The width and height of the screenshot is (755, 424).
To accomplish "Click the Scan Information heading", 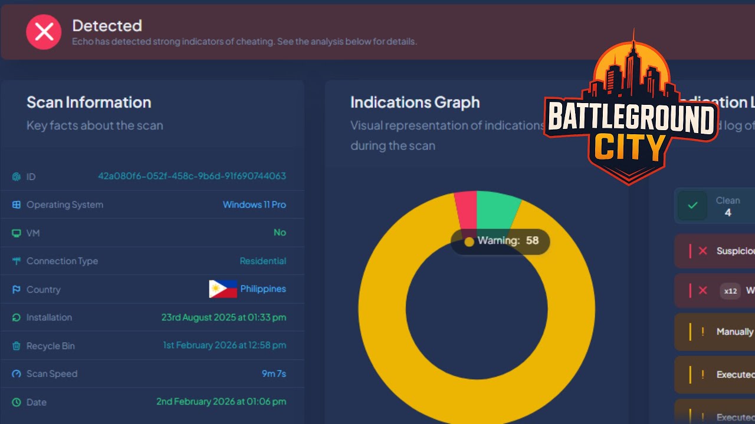I will [x=89, y=102].
